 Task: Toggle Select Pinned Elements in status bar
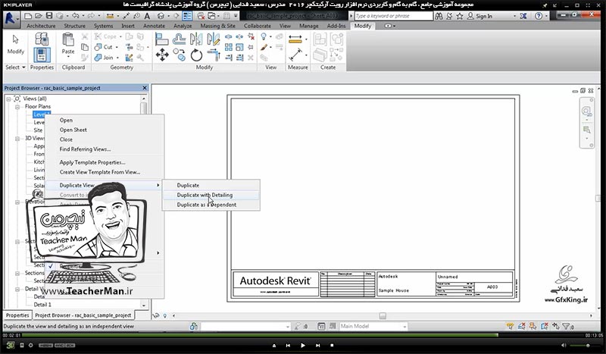coord(533,327)
